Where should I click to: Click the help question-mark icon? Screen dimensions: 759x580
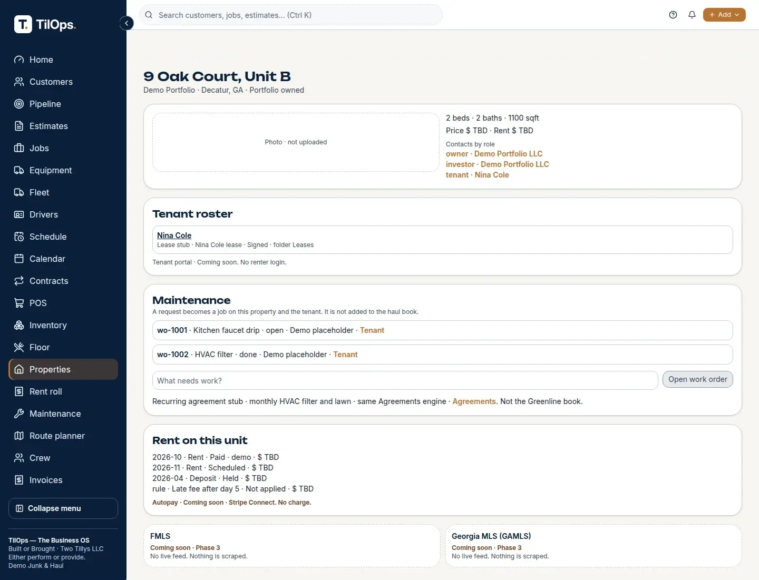coord(673,15)
